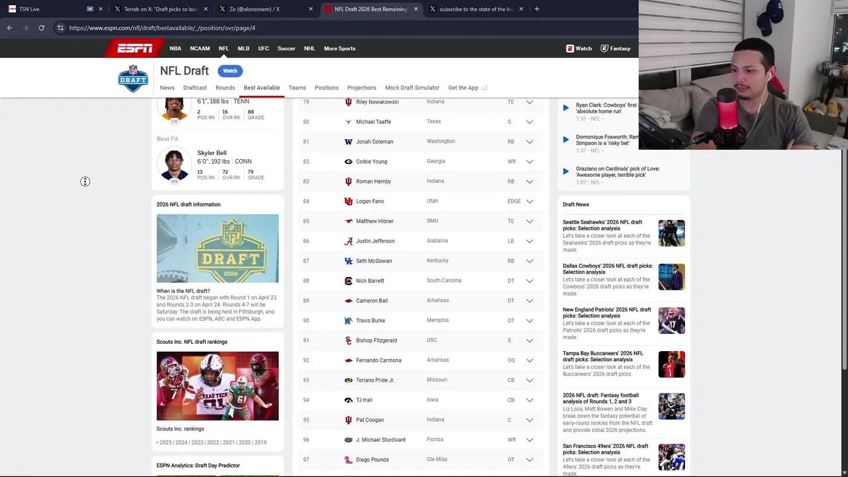Open the Teams tab
This screenshot has height=477, width=848.
pos(297,87)
